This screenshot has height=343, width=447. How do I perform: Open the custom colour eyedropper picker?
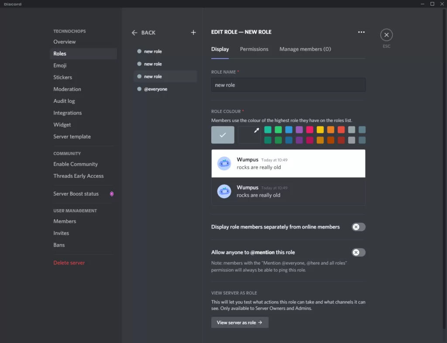pos(249,135)
